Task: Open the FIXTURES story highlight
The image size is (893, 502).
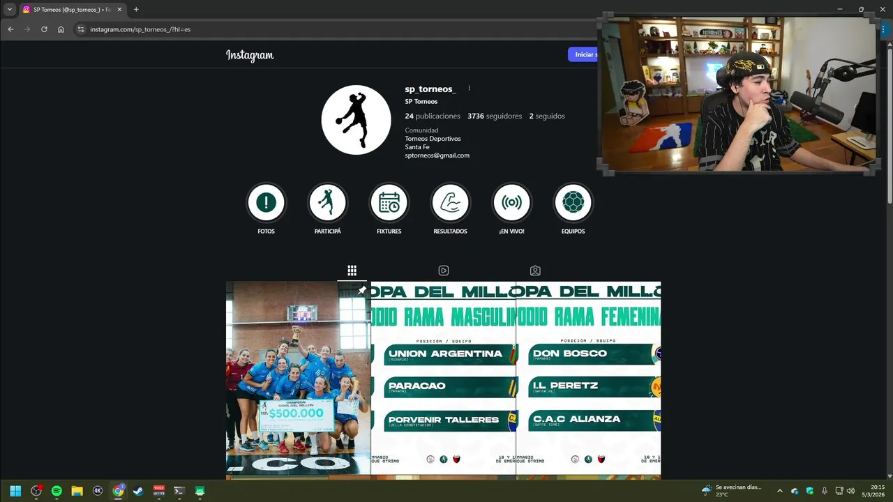Action: (x=389, y=203)
